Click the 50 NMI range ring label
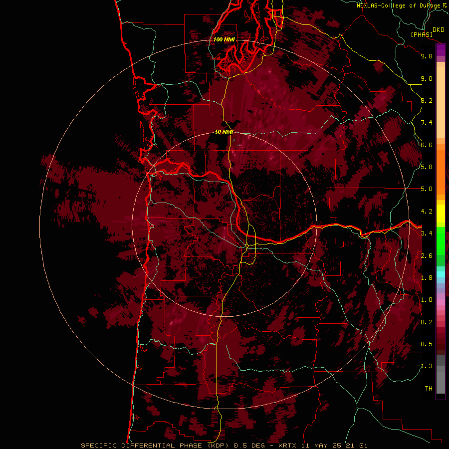The image size is (449, 449). coord(224,132)
